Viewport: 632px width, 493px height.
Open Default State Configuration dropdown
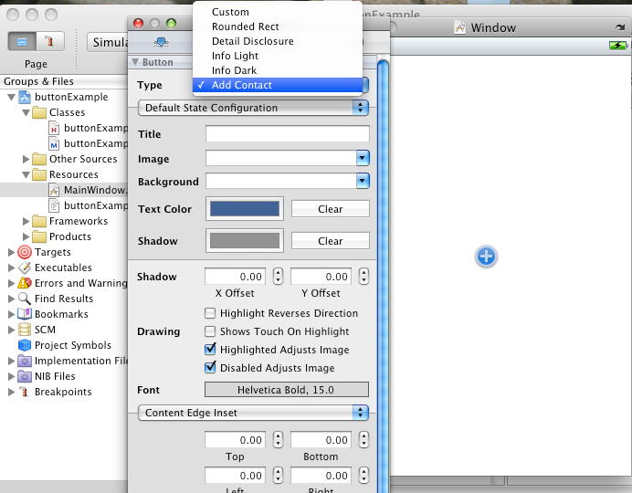pos(252,108)
